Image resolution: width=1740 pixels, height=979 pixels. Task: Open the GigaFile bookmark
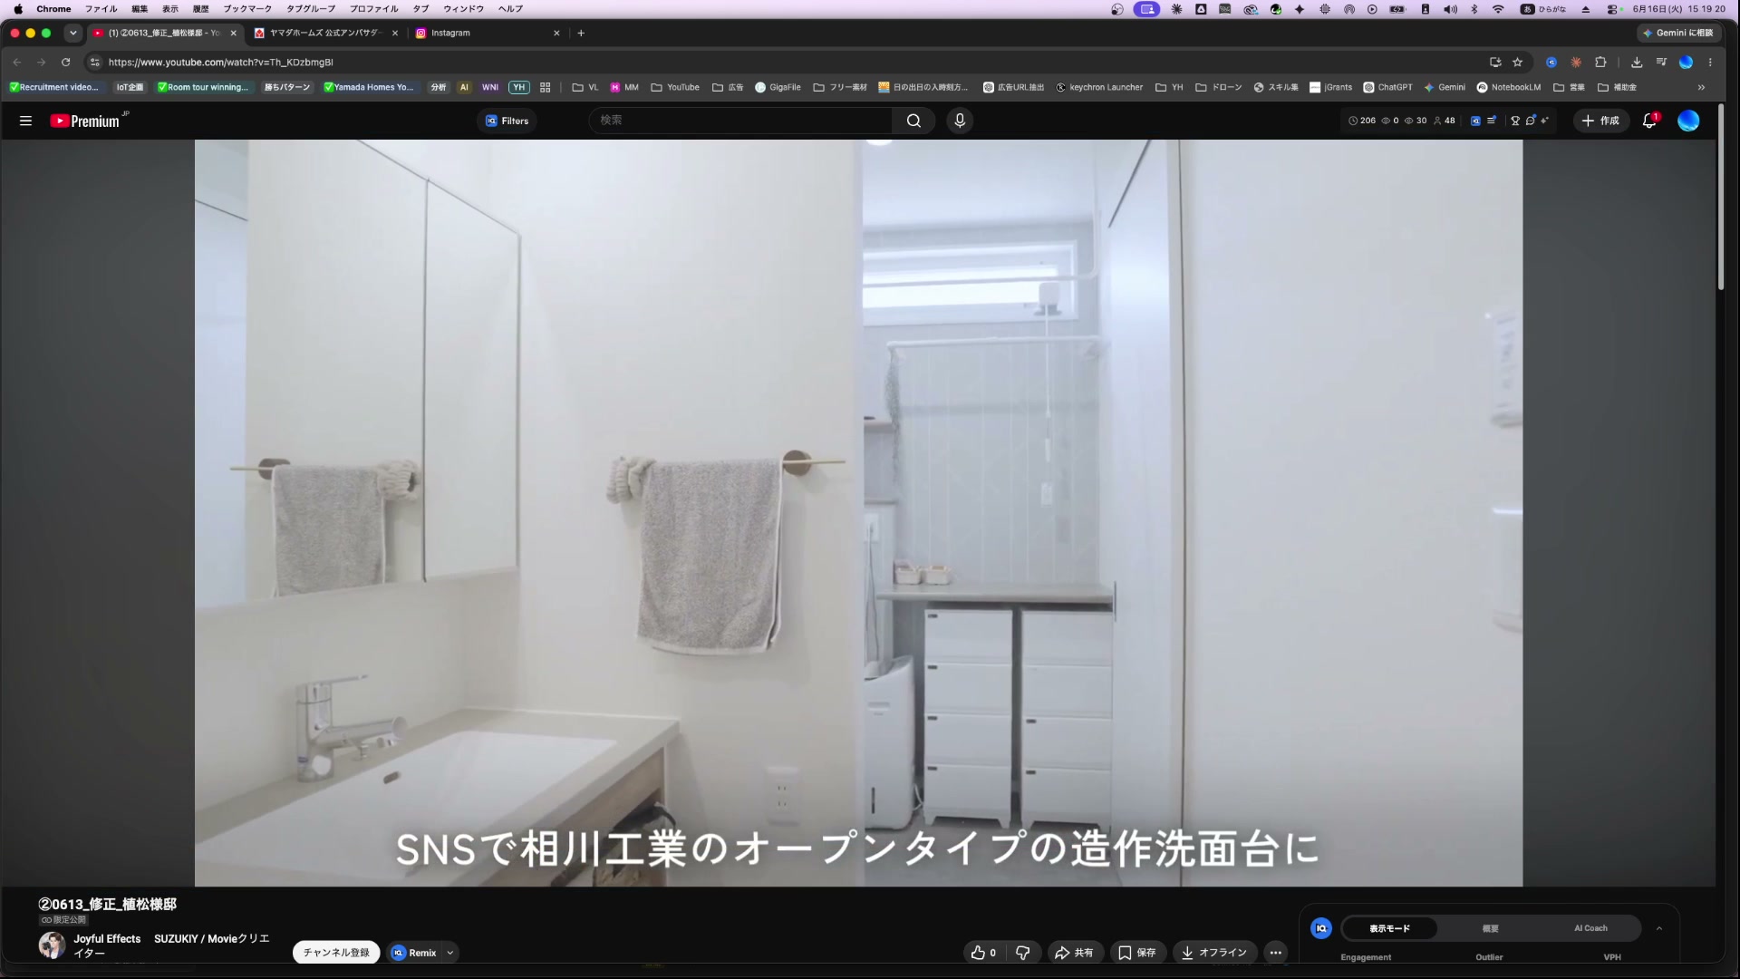tap(778, 88)
